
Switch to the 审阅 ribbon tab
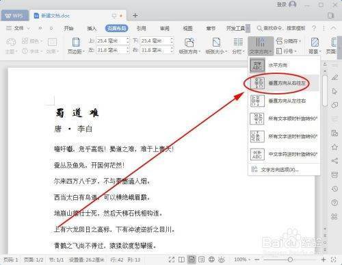click(x=164, y=28)
